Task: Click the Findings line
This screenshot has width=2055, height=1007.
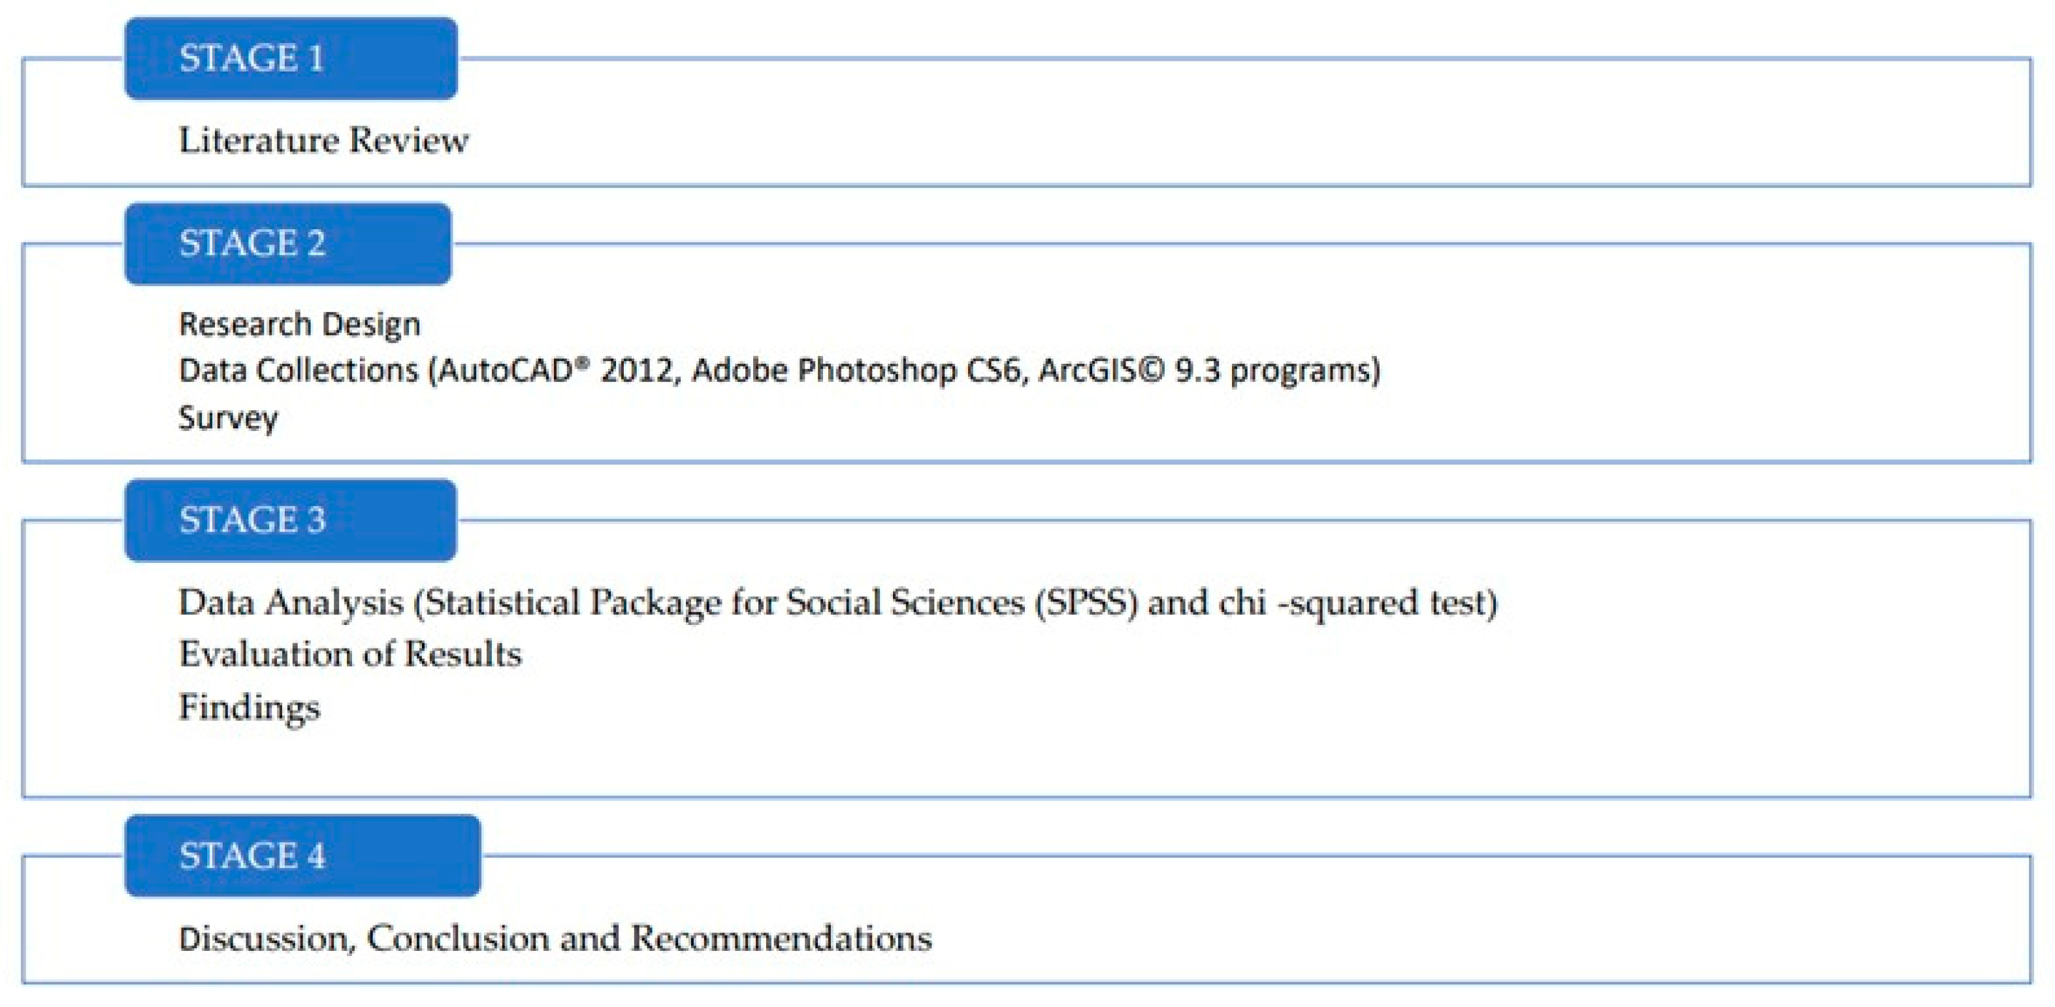Action: point(249,707)
